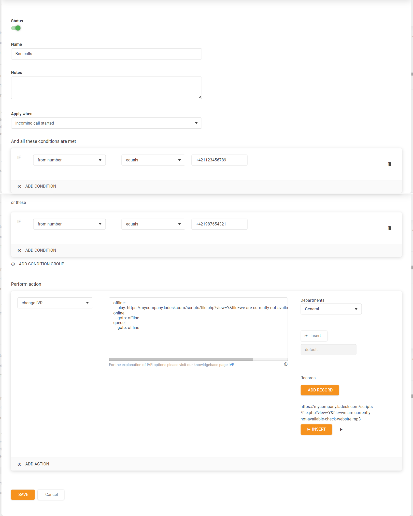Open the change IVR action dropdown
Screen dimensions: 413x516
point(55,303)
